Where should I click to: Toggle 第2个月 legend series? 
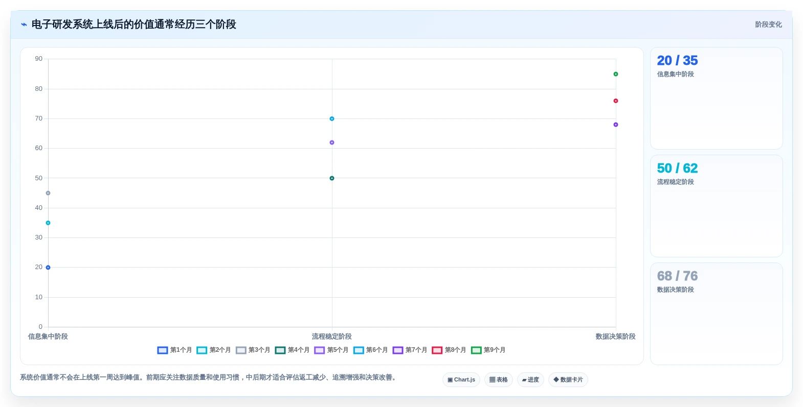pyautogui.click(x=214, y=350)
